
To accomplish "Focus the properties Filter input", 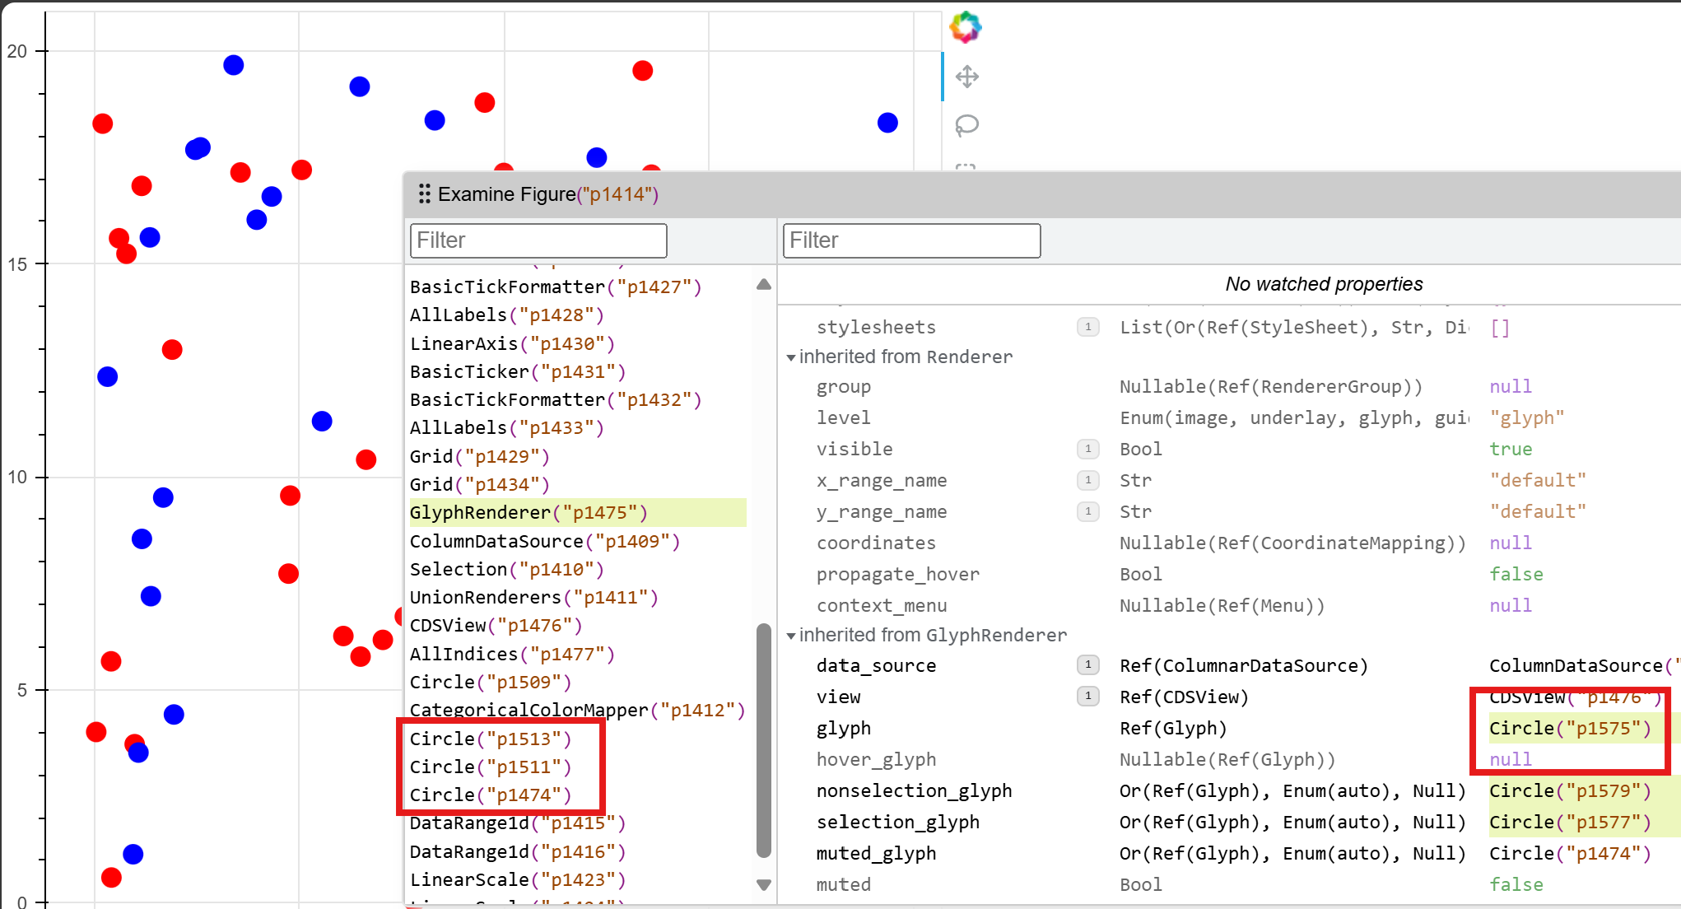I will point(910,240).
